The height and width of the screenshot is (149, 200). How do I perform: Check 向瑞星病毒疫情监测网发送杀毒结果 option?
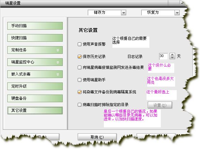click(x=80, y=67)
